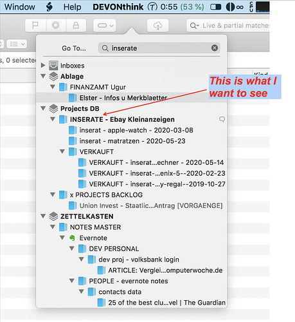Collapse the DEV PERSONAL group

(x=72, y=249)
